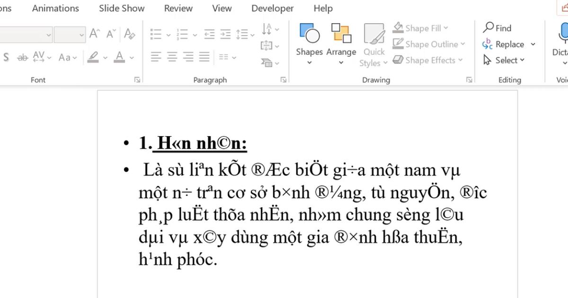The image size is (568, 298).
Task: Expand the Replace dropdown arrow
Action: 533,44
